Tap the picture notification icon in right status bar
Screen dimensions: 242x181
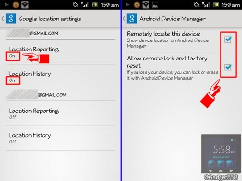(x=155, y=5)
